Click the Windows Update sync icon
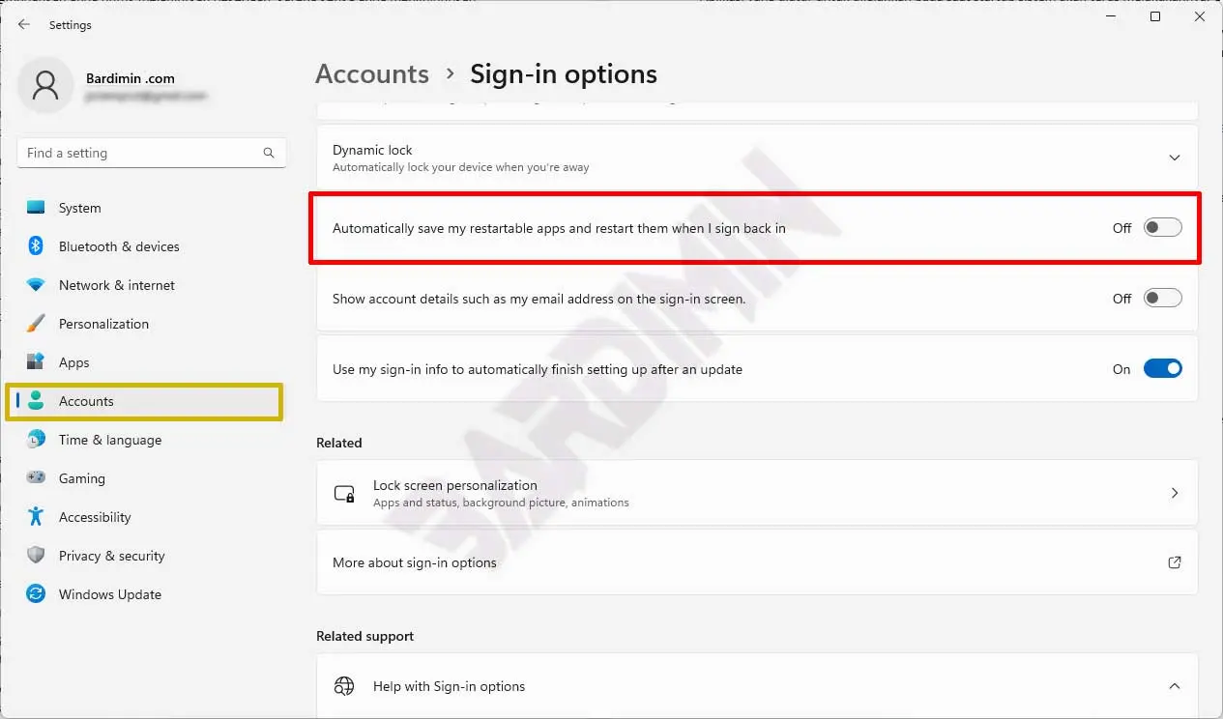Viewport: 1223px width, 719px height. pos(36,594)
